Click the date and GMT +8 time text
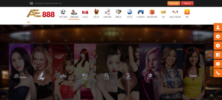This screenshot has width=222, height=100. [x=48, y=3]
